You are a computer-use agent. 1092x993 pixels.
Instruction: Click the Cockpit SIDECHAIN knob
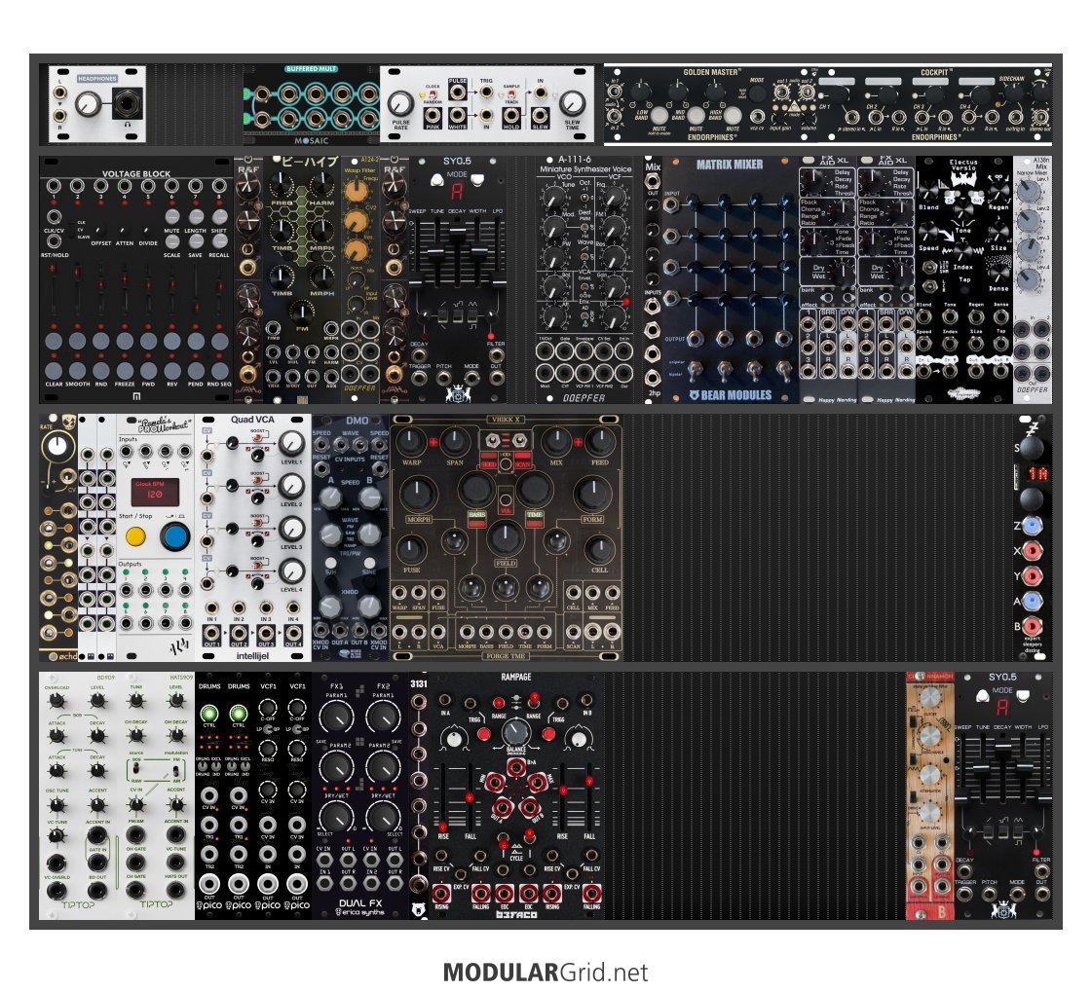point(1015,93)
